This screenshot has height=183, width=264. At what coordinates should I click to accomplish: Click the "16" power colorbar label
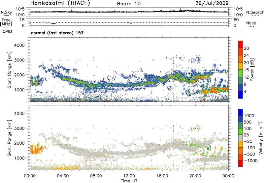pos(246,70)
